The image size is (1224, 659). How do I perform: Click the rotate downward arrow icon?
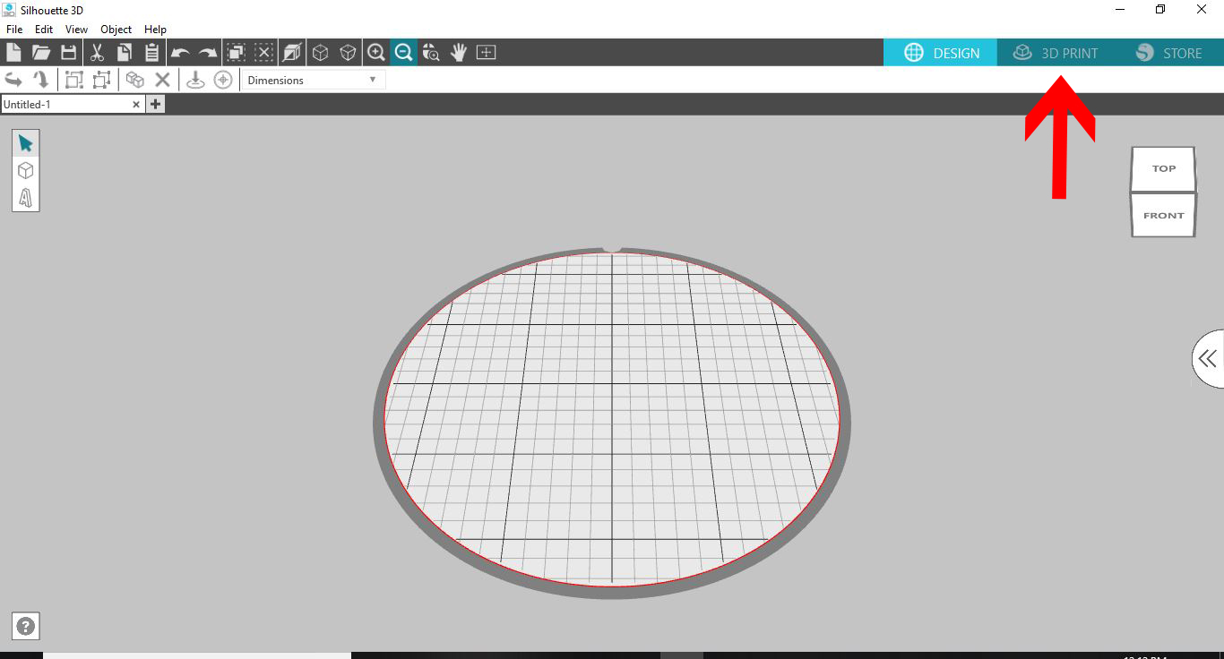coord(41,80)
